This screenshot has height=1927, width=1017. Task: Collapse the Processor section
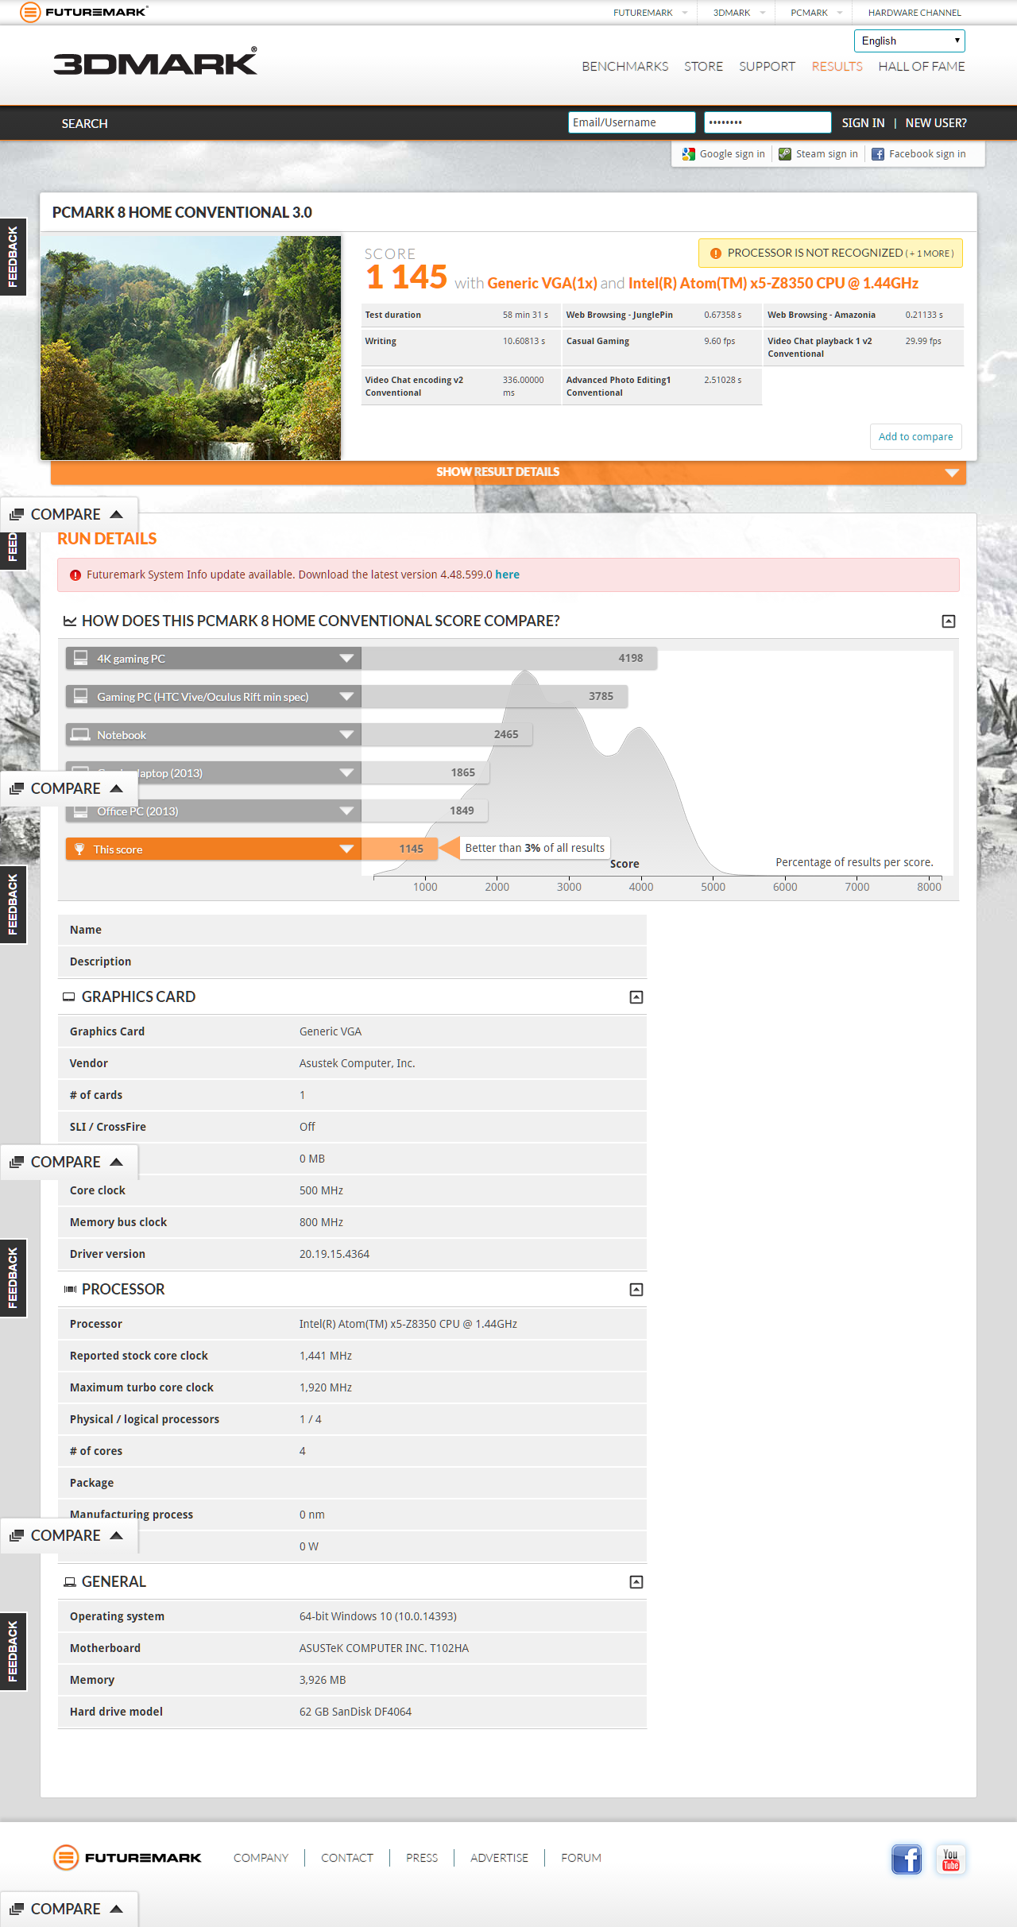click(636, 1290)
